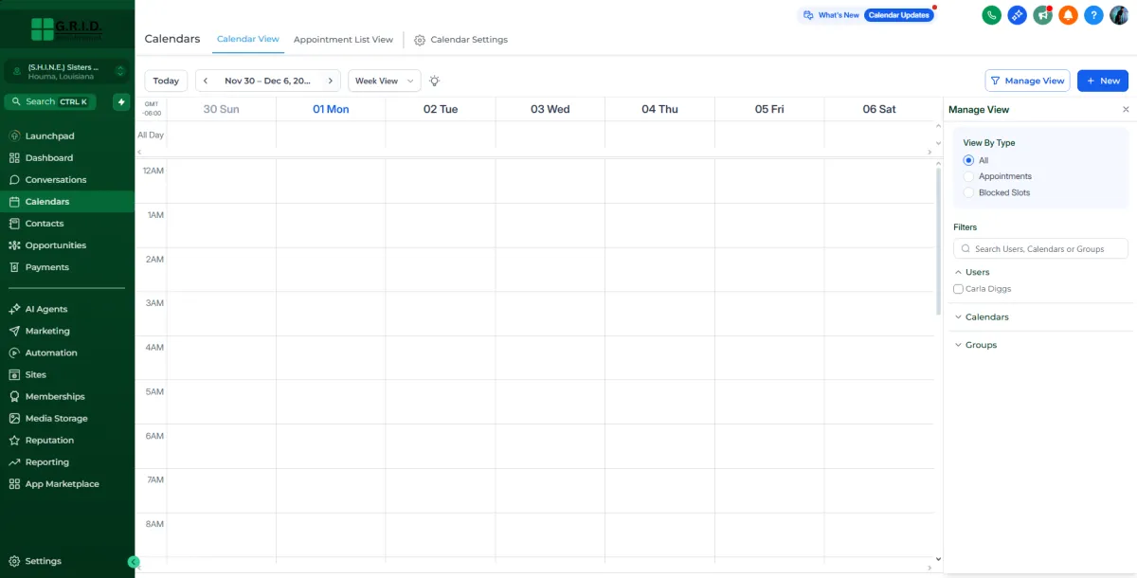Image resolution: width=1137 pixels, height=578 pixels.
Task: Click the green quick-action lightning icon
Action: click(x=121, y=101)
